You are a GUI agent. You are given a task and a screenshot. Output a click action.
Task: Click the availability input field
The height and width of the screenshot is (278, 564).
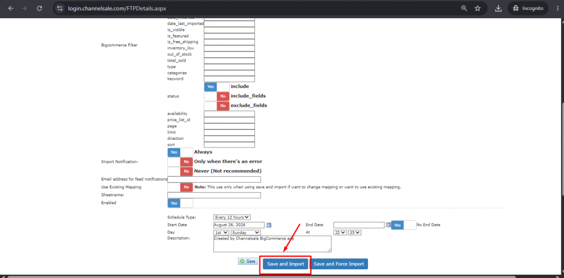click(x=230, y=113)
